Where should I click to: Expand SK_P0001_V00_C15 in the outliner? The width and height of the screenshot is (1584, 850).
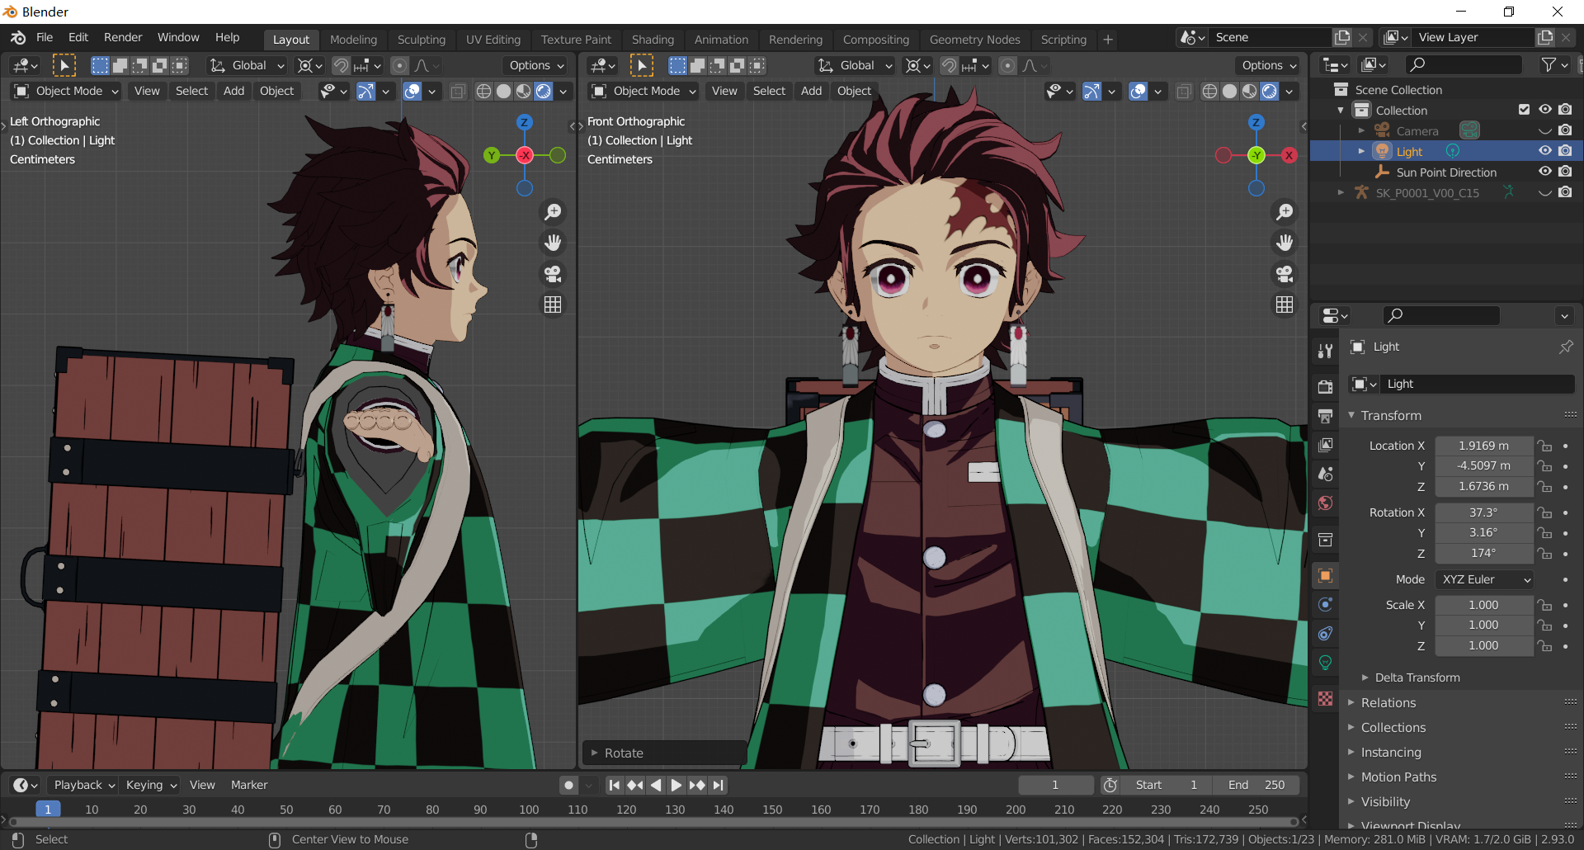click(x=1341, y=192)
